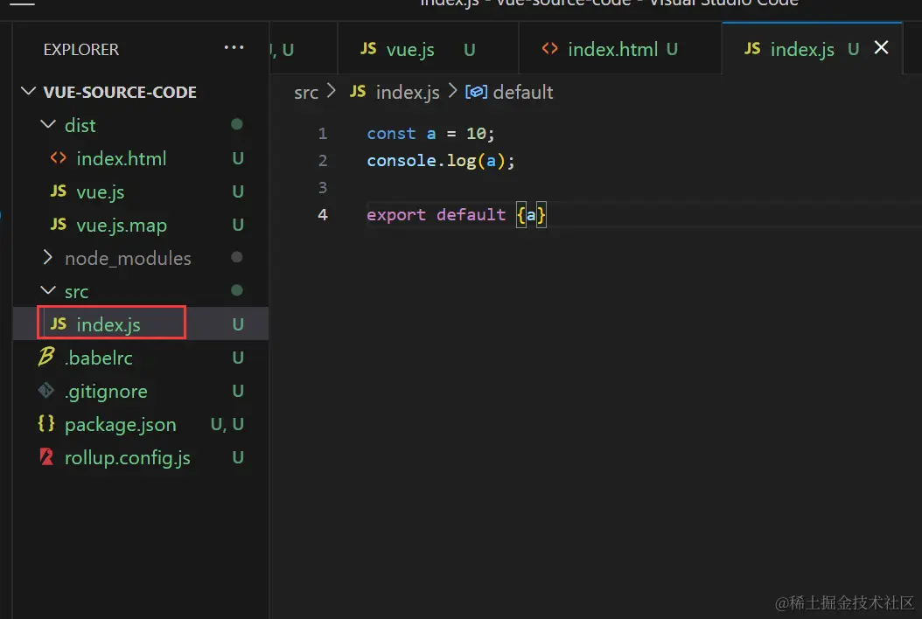The image size is (922, 619).
Task: Select the index.js editor tab
Action: pos(812,49)
